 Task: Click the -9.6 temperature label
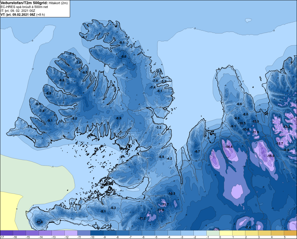click(x=124, y=56)
